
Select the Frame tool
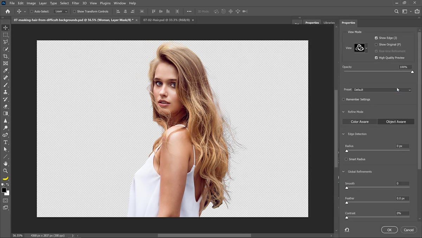click(5, 63)
